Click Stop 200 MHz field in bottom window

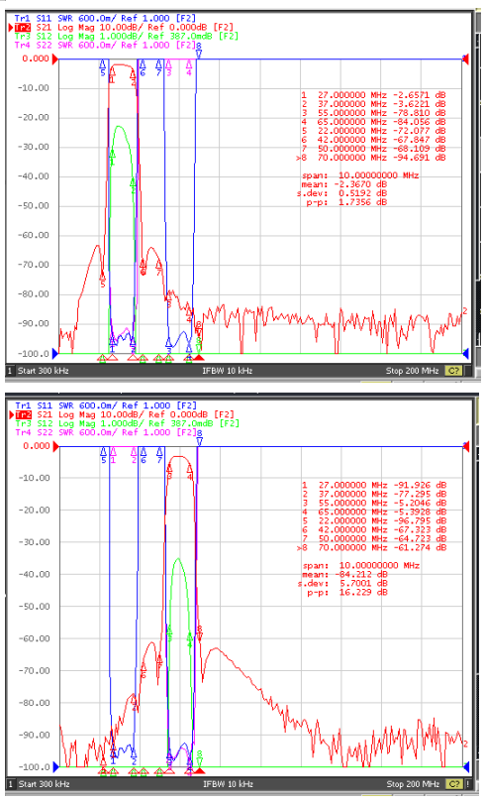(x=413, y=783)
